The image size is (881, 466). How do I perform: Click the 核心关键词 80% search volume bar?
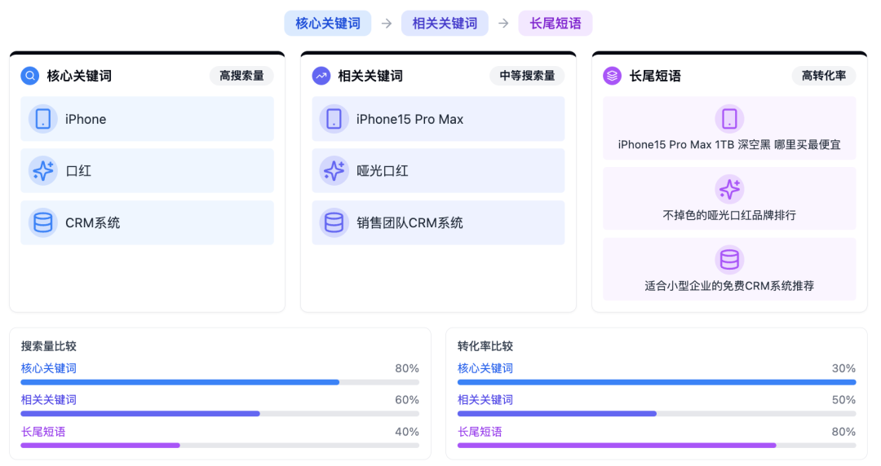click(x=219, y=382)
